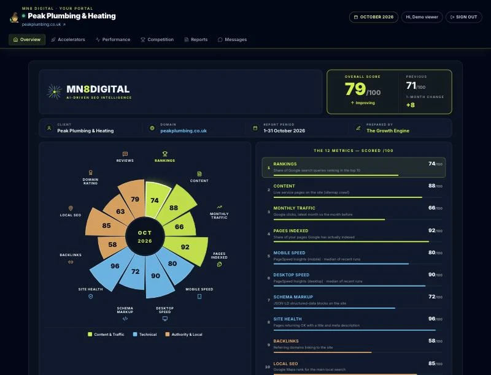The width and height of the screenshot is (491, 375).
Task: Click the document icon in the Reports tab
Action: coord(187,40)
